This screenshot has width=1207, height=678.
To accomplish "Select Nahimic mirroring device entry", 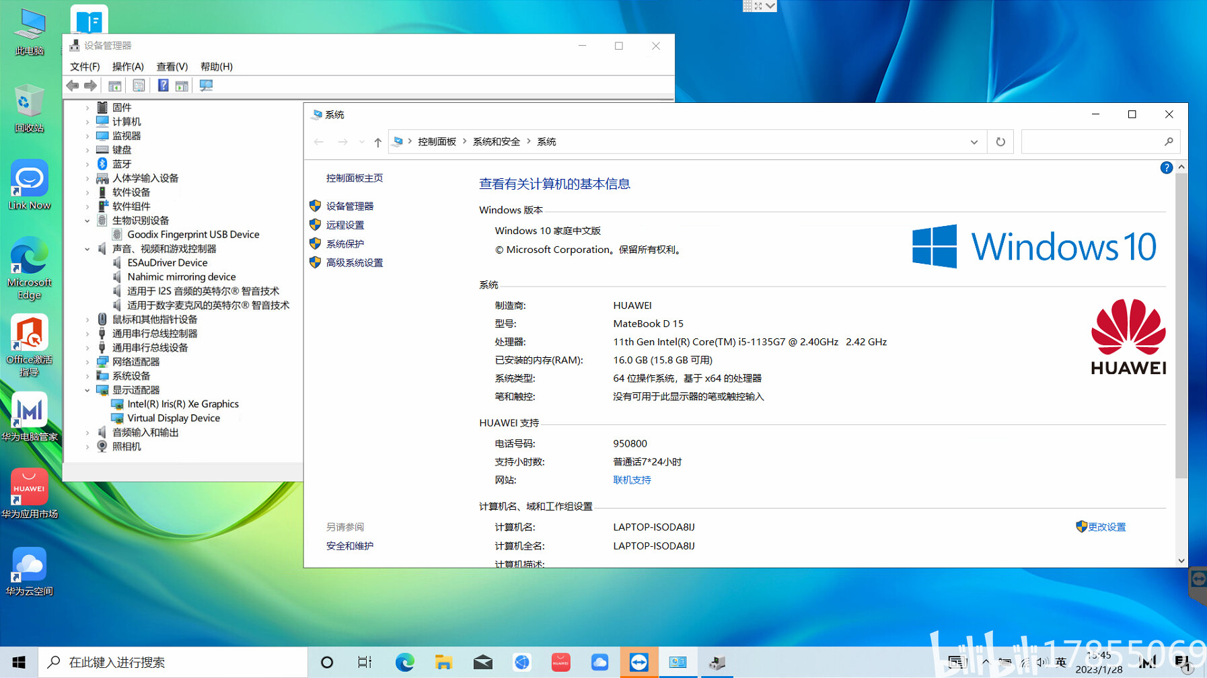I will tap(182, 276).
